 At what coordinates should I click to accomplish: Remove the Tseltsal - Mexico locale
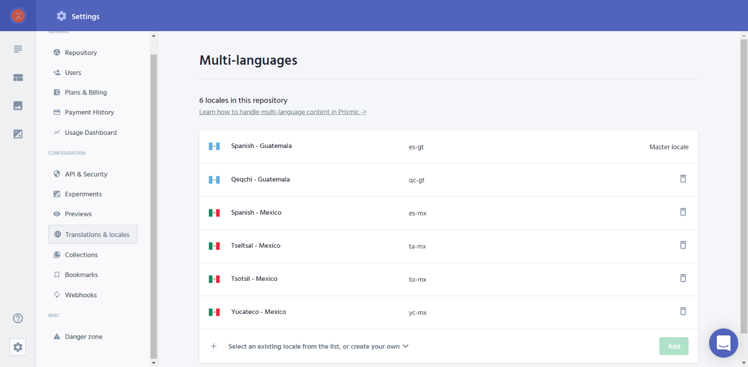pos(683,245)
